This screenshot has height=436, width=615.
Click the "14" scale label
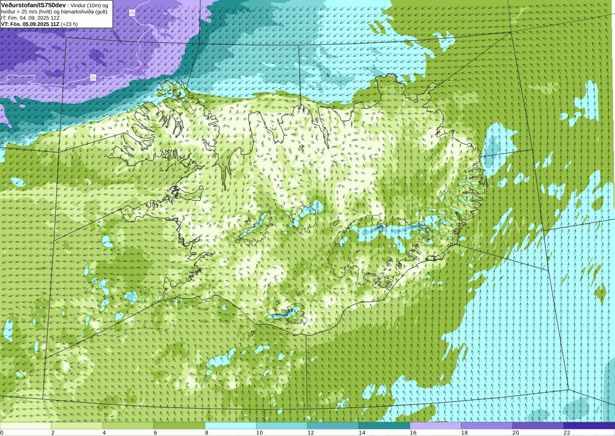coord(362,433)
